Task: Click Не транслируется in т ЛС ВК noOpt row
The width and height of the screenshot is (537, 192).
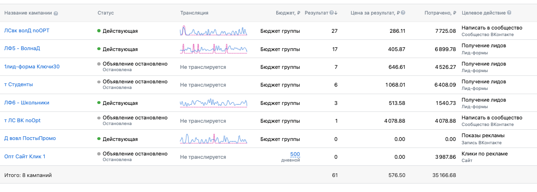Action: (203, 121)
